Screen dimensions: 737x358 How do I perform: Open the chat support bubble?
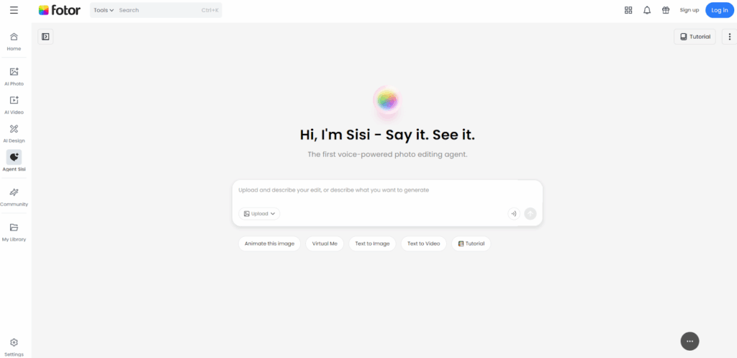689,341
